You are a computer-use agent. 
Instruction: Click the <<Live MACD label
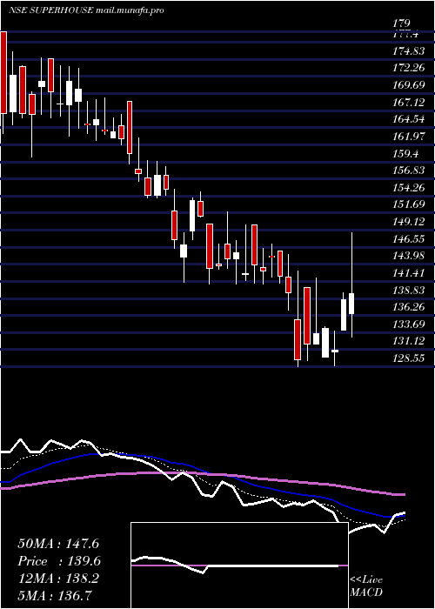[x=366, y=586]
